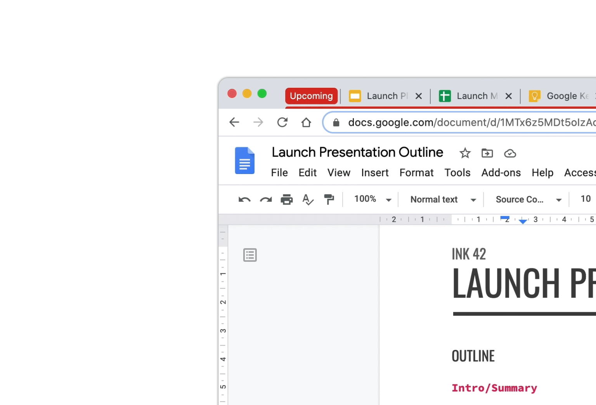Check the cloud save status icon
The width and height of the screenshot is (596, 405).
(x=510, y=154)
